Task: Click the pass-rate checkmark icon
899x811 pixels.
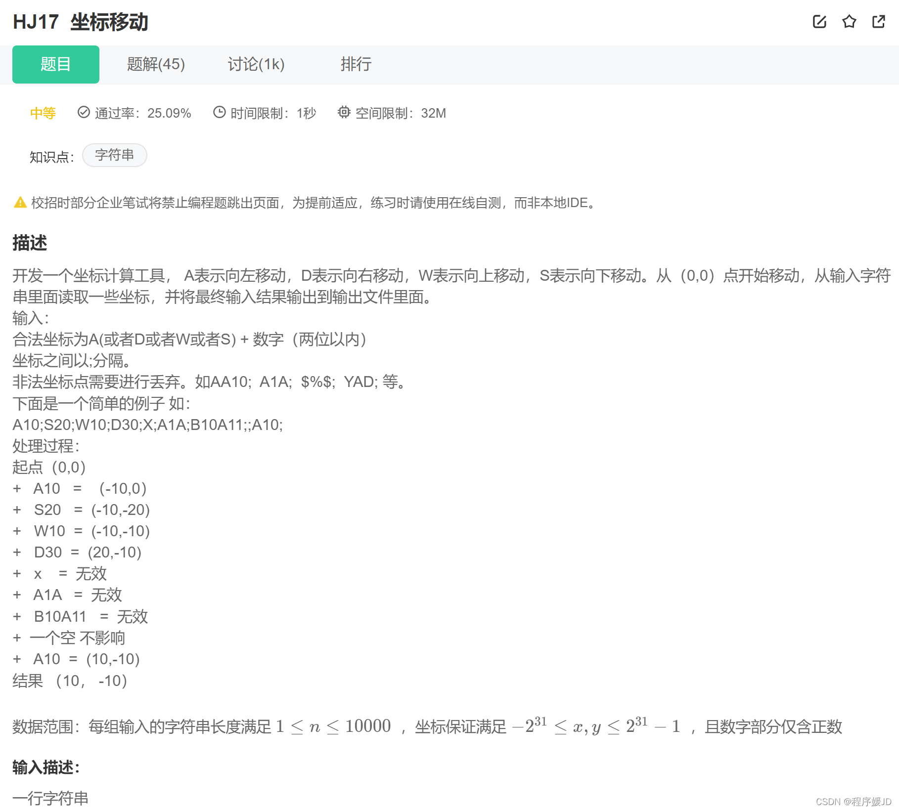Action: tap(83, 113)
